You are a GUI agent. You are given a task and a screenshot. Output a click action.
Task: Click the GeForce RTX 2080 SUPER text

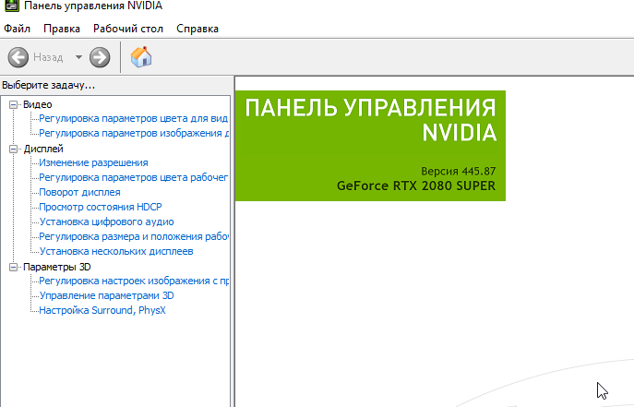[416, 186]
